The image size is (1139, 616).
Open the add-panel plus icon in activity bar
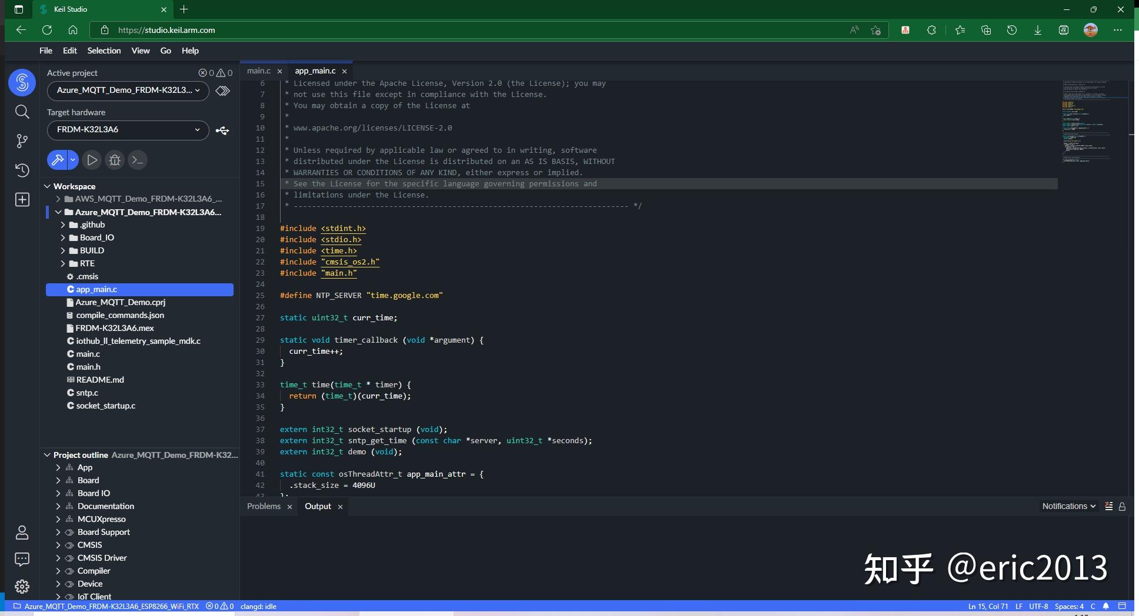click(22, 200)
